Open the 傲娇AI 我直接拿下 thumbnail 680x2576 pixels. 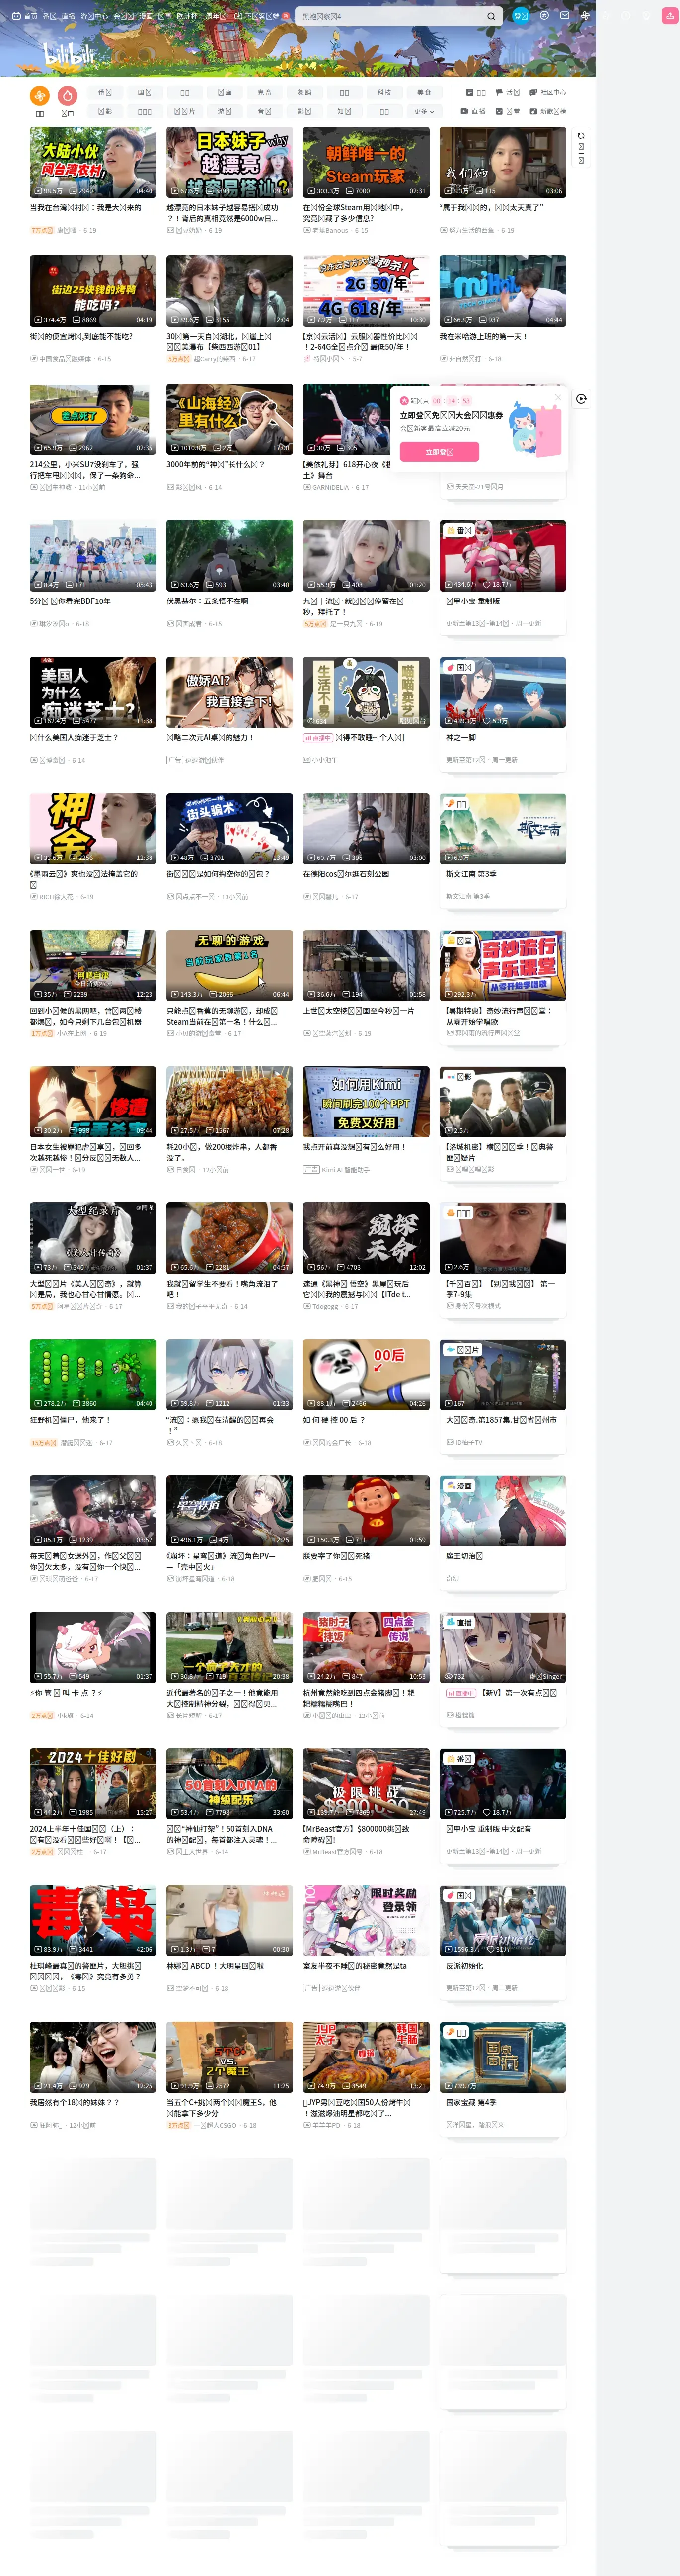(229, 692)
